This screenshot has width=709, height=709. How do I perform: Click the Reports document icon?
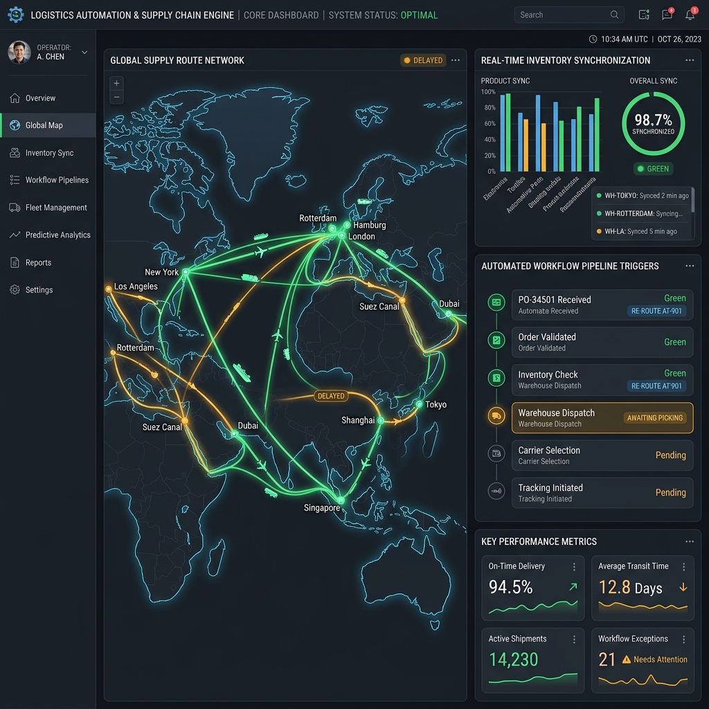pos(15,262)
